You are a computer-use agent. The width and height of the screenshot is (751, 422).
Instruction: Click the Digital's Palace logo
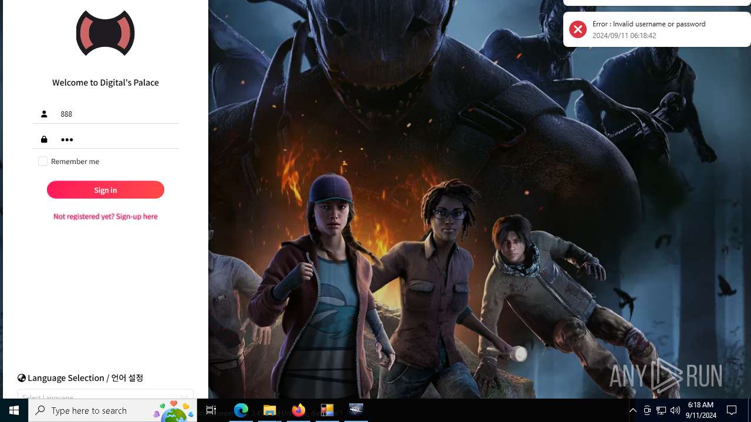(x=106, y=33)
